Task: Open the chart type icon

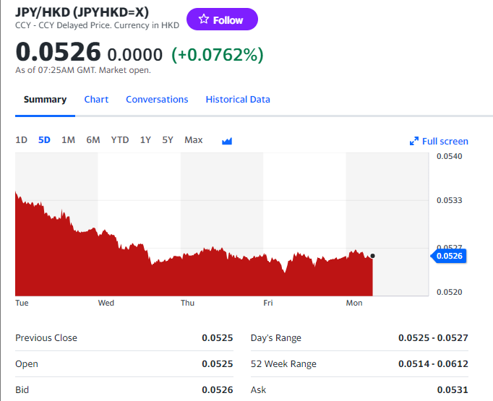Action: (227, 141)
